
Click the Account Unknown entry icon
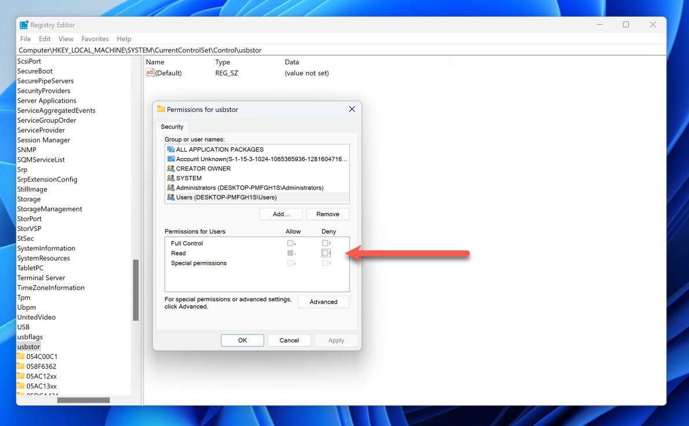pos(171,159)
